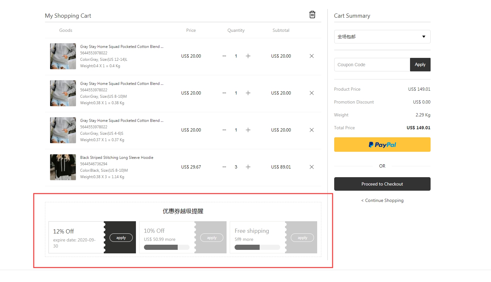
Task: Increase quantity of Gray hoodie size S
Action: coord(248,130)
